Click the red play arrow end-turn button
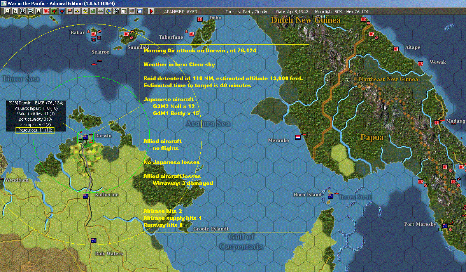This screenshot has height=272, width=466. click(x=151, y=11)
